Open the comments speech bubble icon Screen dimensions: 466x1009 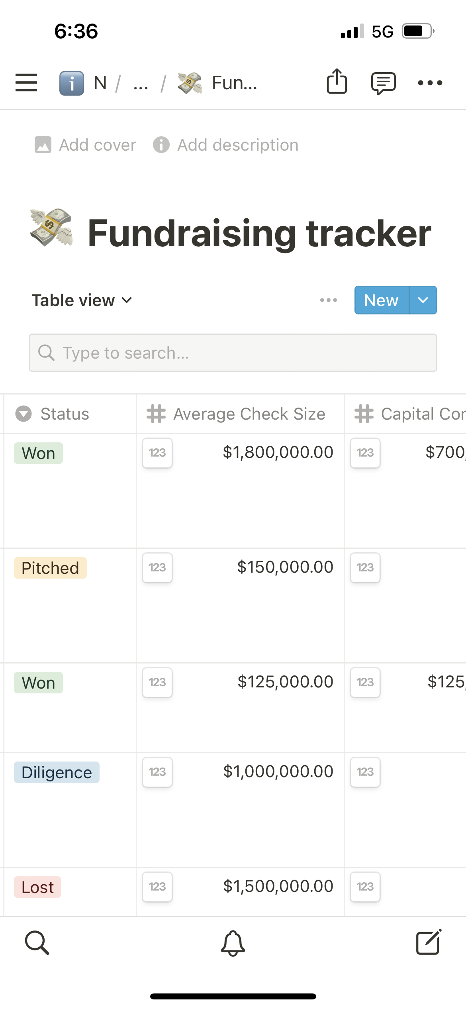(383, 83)
